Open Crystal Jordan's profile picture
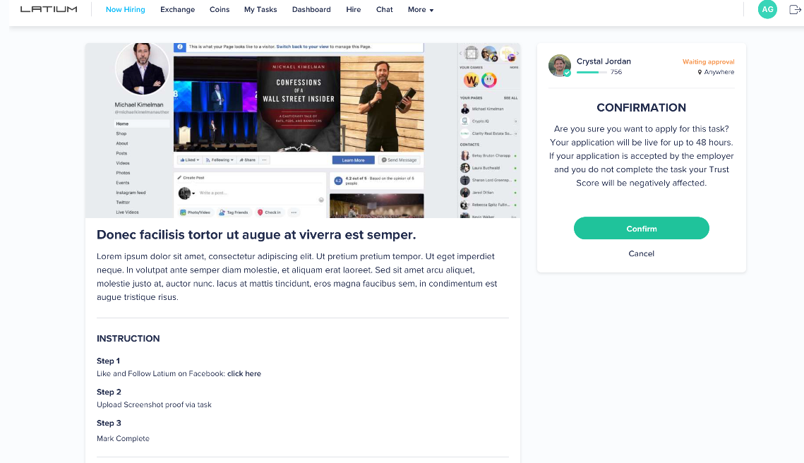 click(x=560, y=66)
